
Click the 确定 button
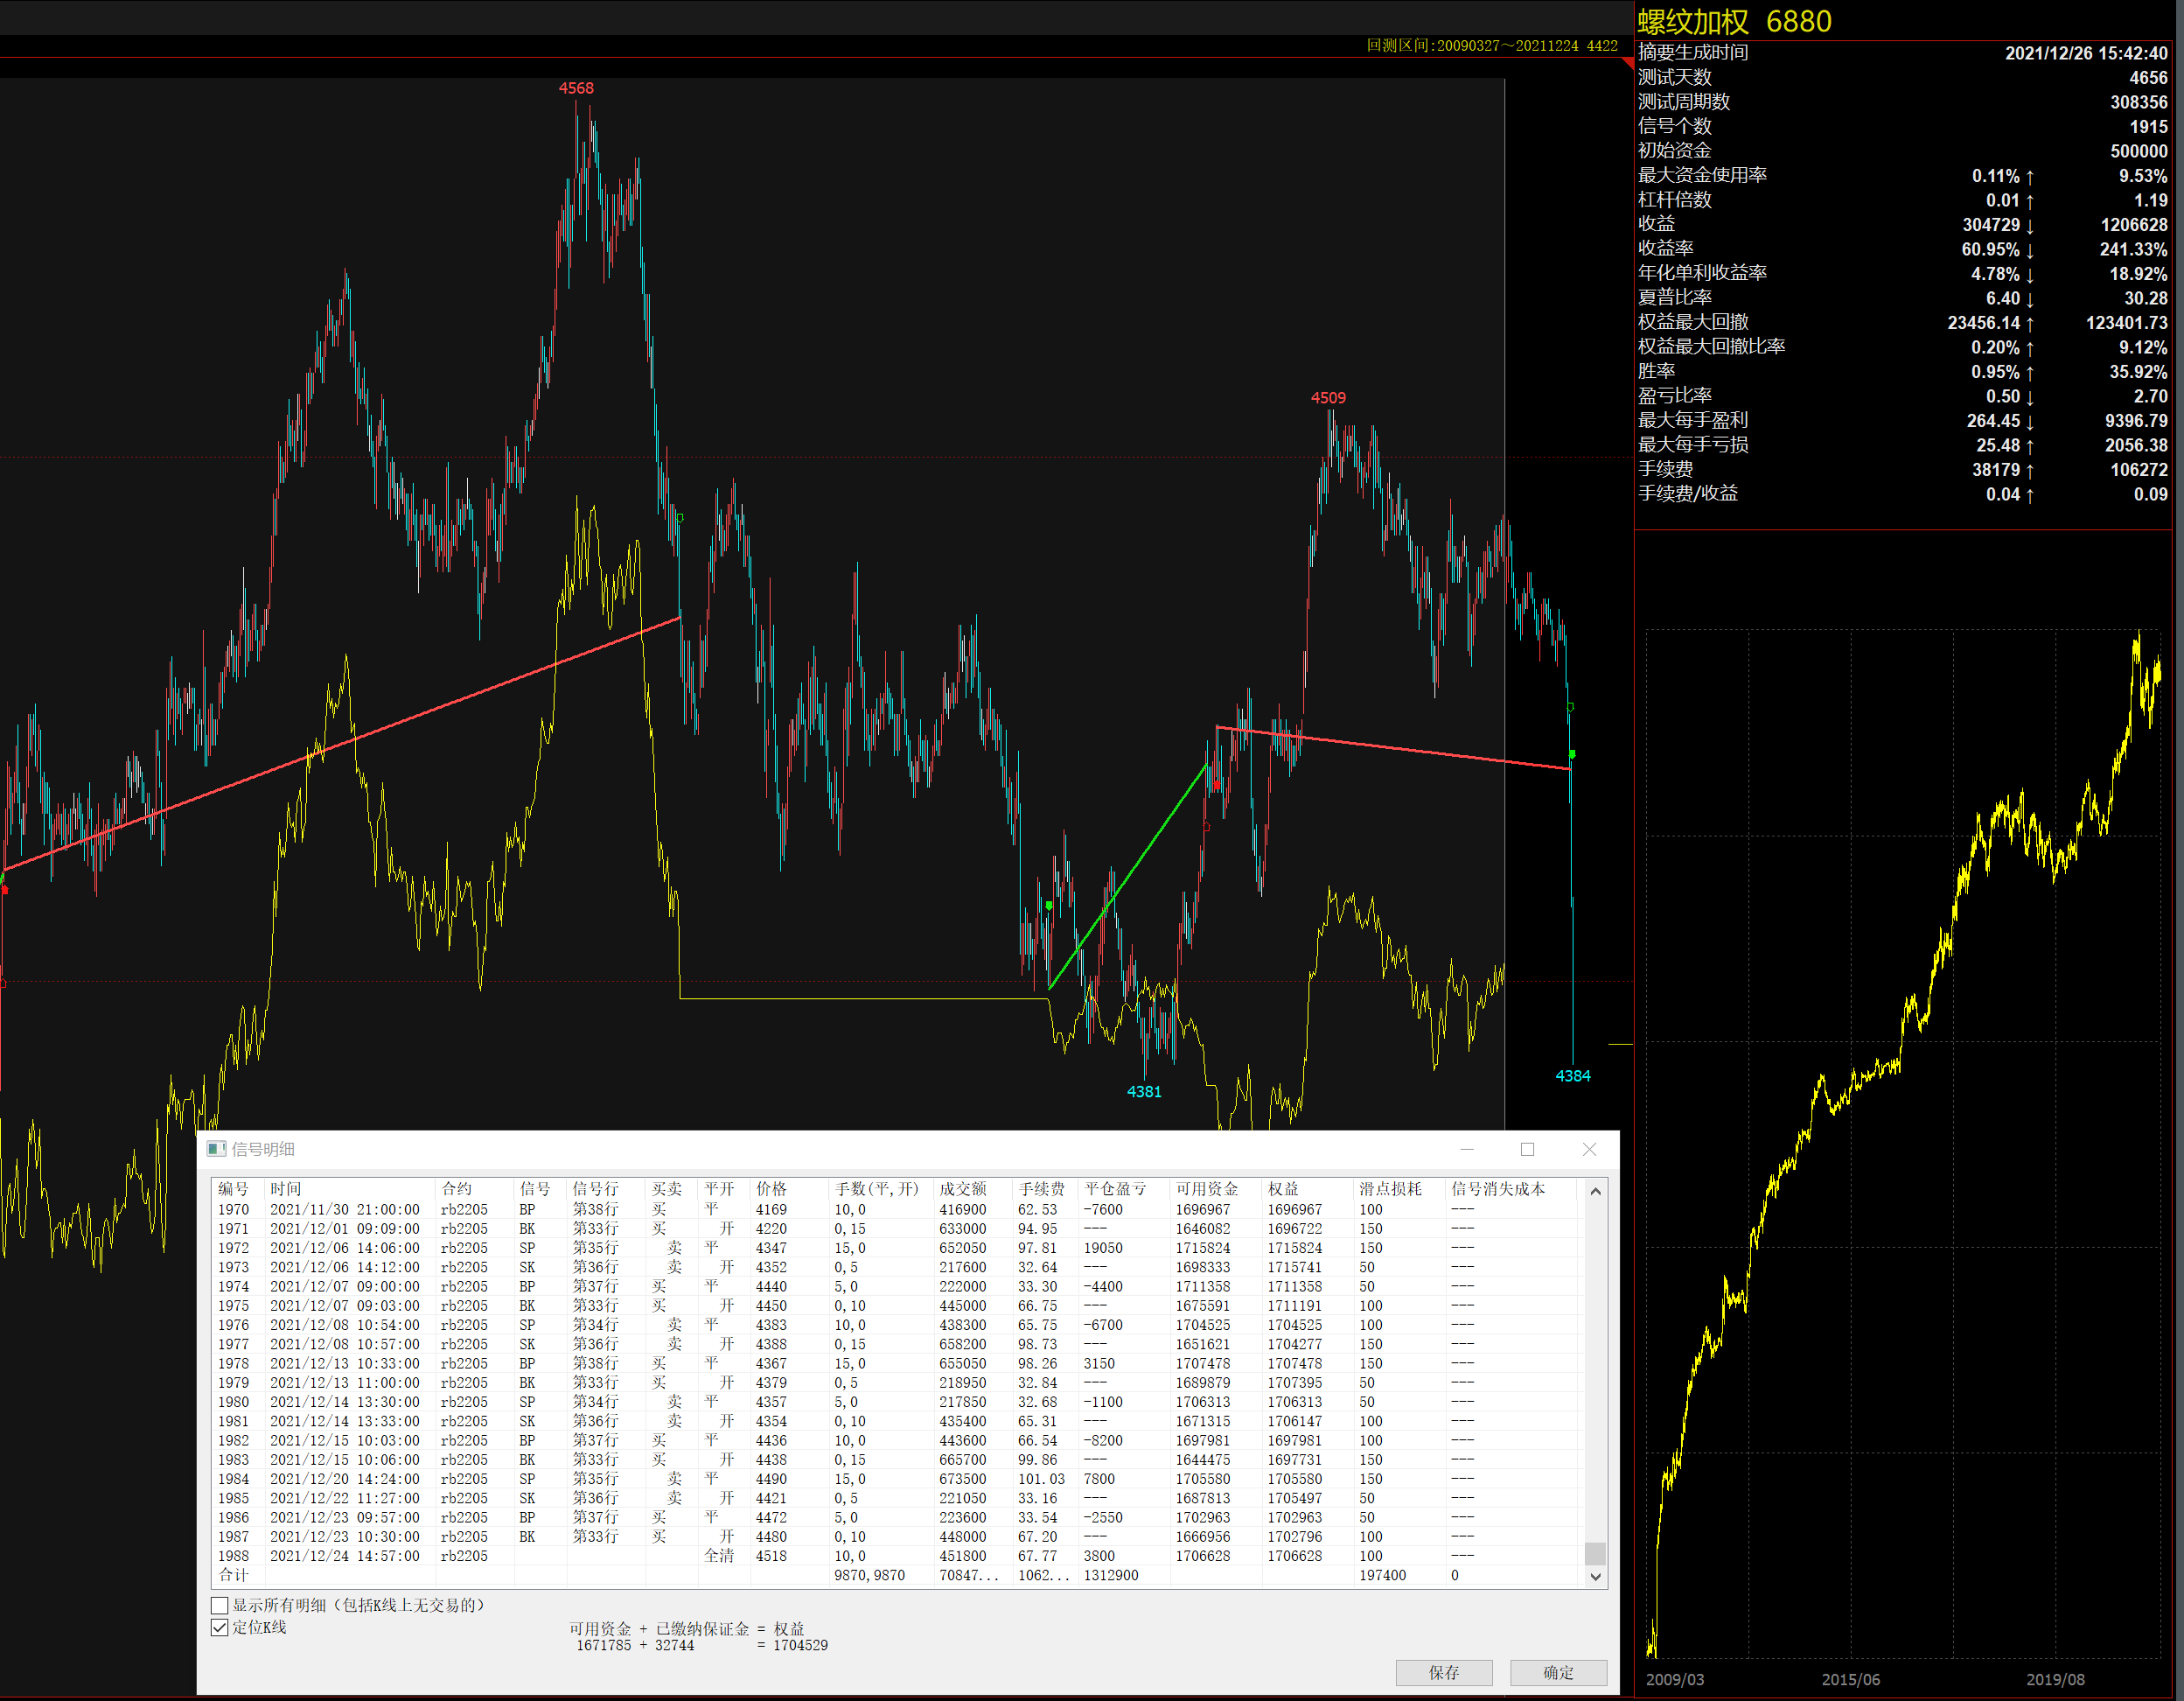(1558, 1673)
